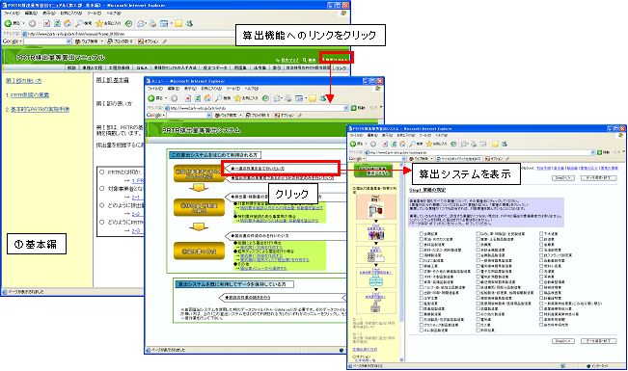Click Back button in the manual window
This screenshot has width=628, height=371.
(12, 24)
